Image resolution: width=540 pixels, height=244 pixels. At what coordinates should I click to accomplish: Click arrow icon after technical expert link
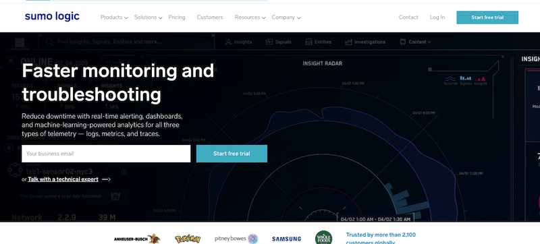(x=106, y=179)
